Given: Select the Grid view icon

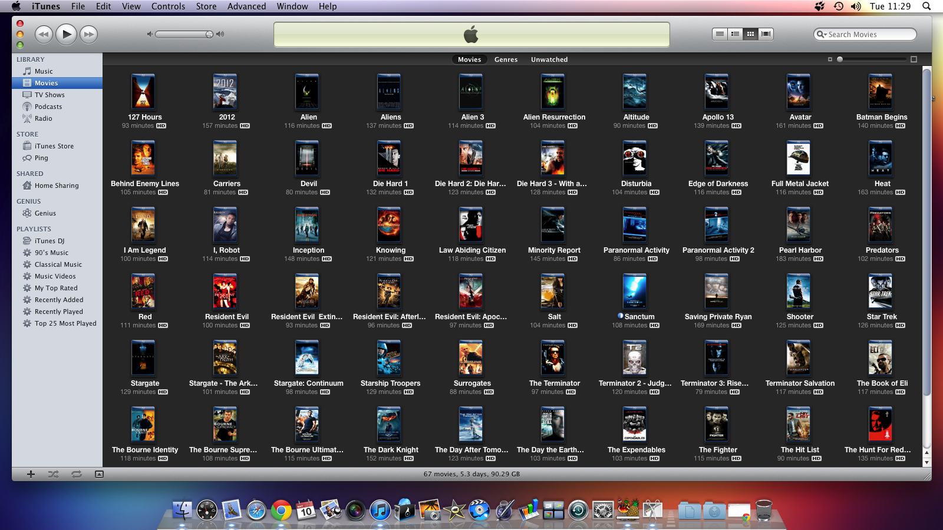Looking at the screenshot, I should [750, 34].
